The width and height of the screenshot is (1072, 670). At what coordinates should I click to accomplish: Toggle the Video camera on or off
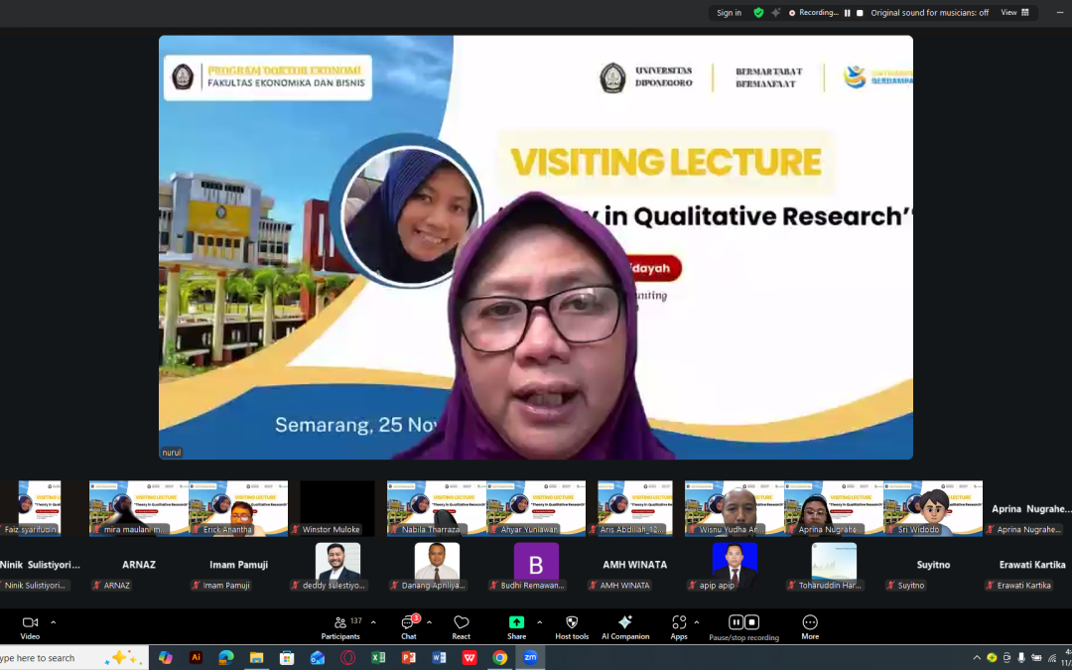pos(30,626)
